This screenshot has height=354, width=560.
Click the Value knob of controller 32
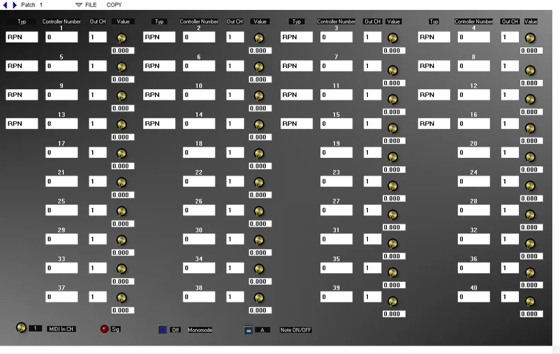point(530,244)
